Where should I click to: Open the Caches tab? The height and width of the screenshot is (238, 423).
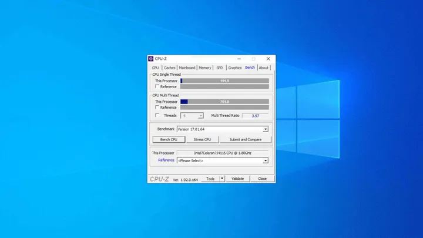tap(169, 68)
